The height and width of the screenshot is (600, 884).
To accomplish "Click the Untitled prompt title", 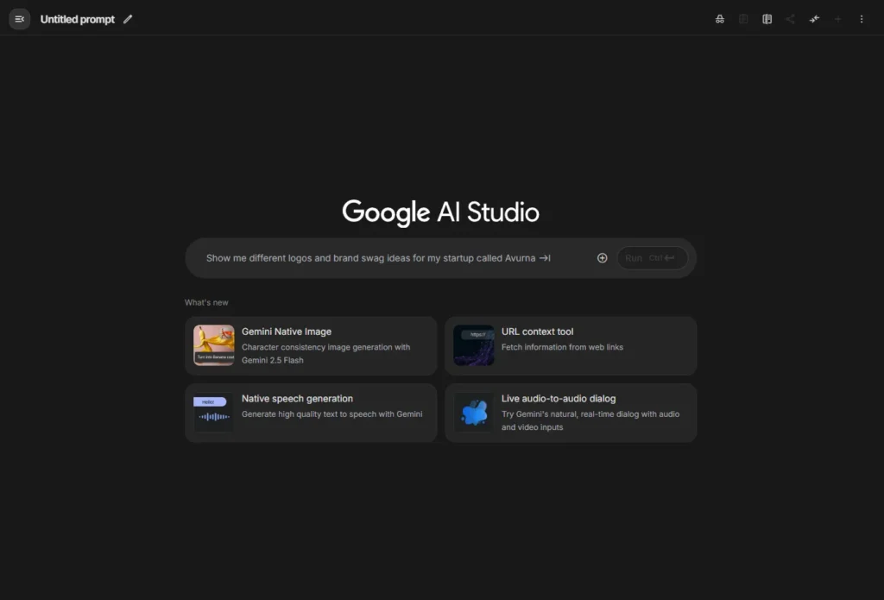I will tap(77, 19).
